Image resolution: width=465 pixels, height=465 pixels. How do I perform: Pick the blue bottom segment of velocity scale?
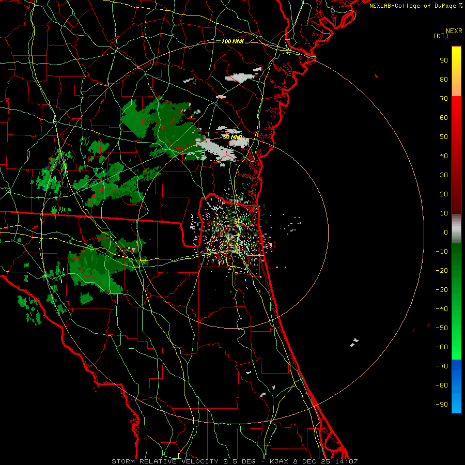pos(456,386)
